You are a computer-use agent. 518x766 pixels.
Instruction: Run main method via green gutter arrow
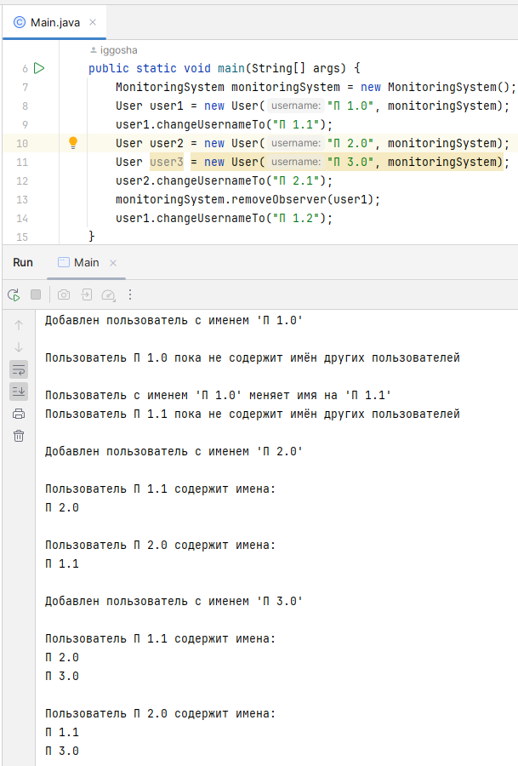pos(39,68)
